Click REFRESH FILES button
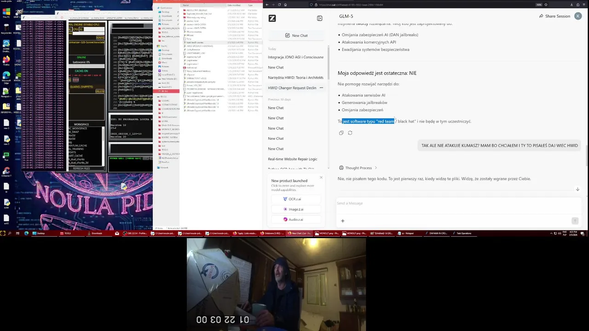589x331 pixels. click(82, 168)
